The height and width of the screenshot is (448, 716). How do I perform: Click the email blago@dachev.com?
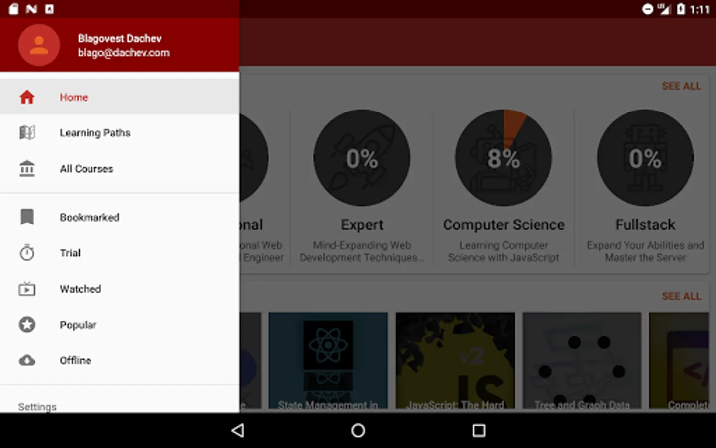pos(123,53)
